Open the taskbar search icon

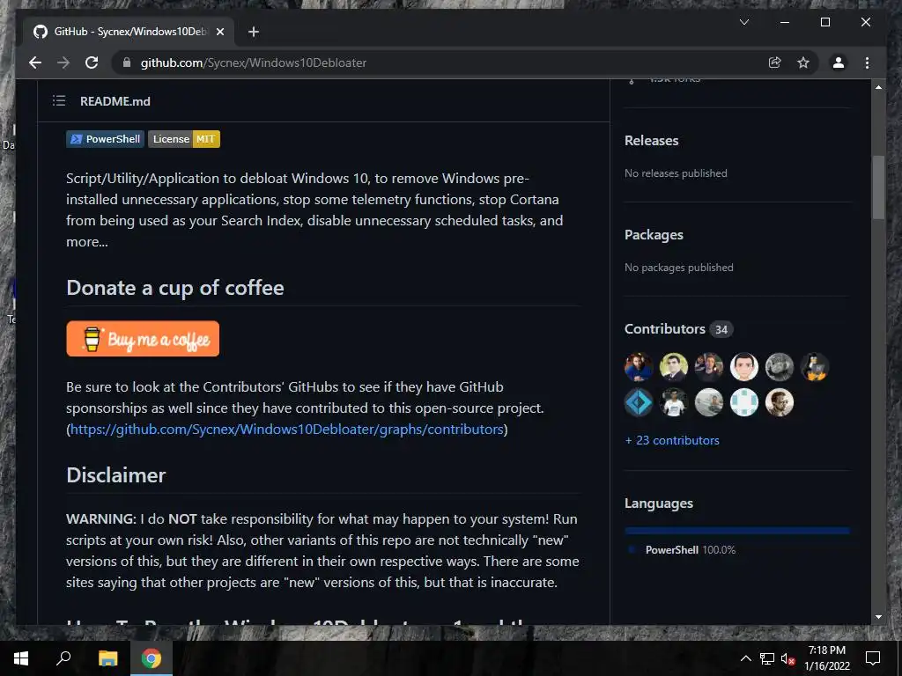(63, 658)
